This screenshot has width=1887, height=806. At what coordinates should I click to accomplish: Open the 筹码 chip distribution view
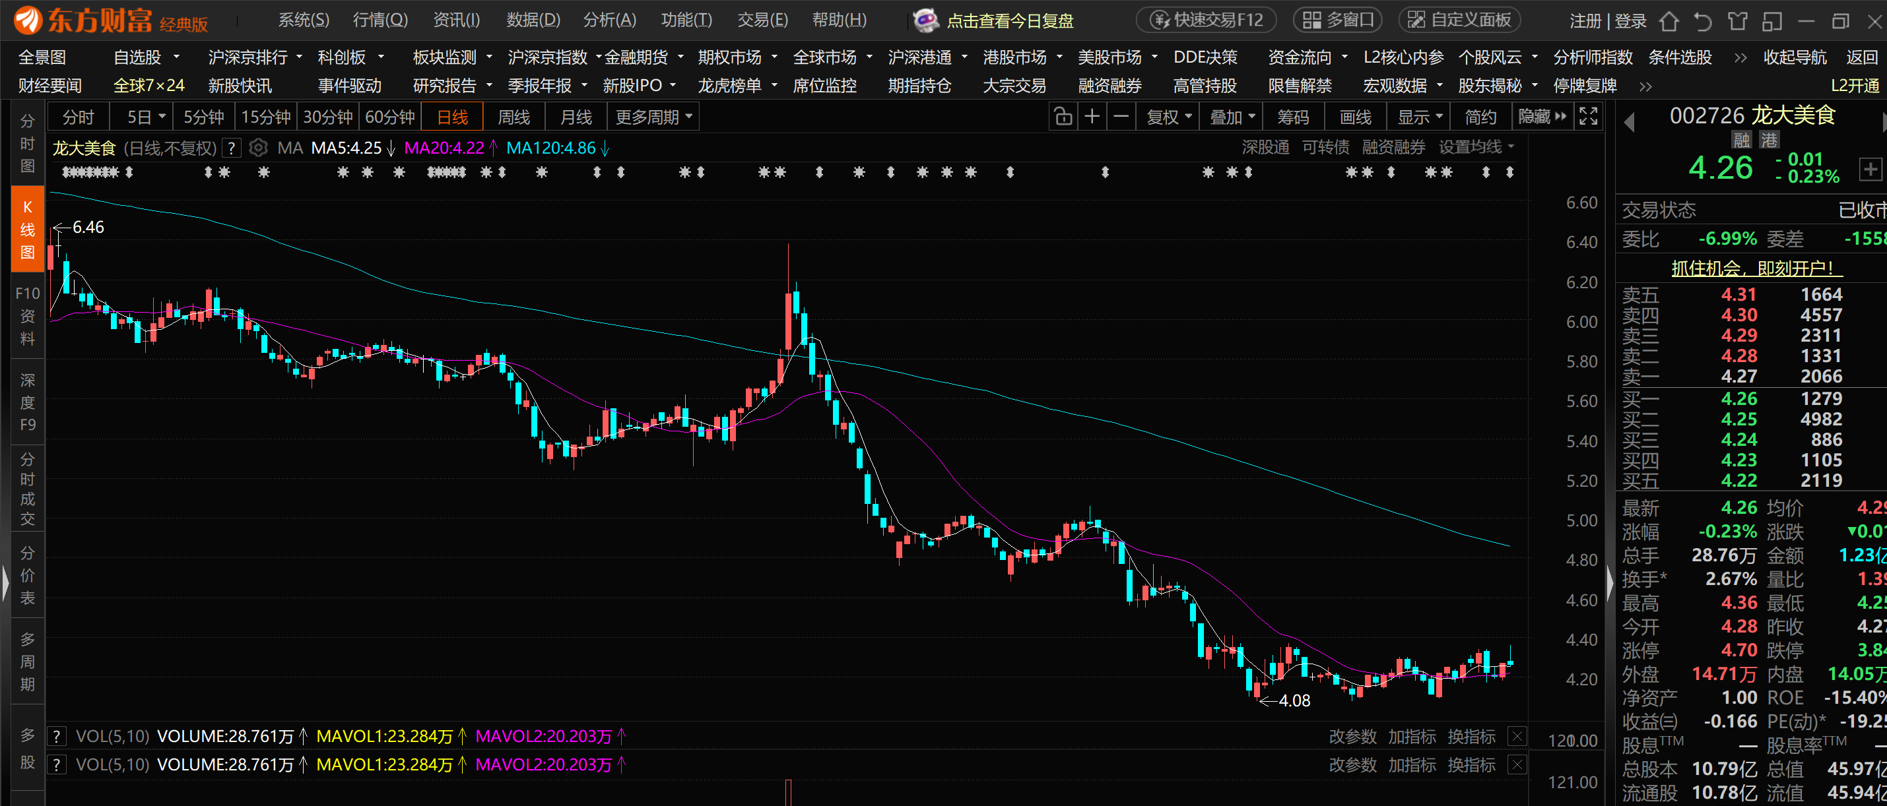coord(1293,115)
